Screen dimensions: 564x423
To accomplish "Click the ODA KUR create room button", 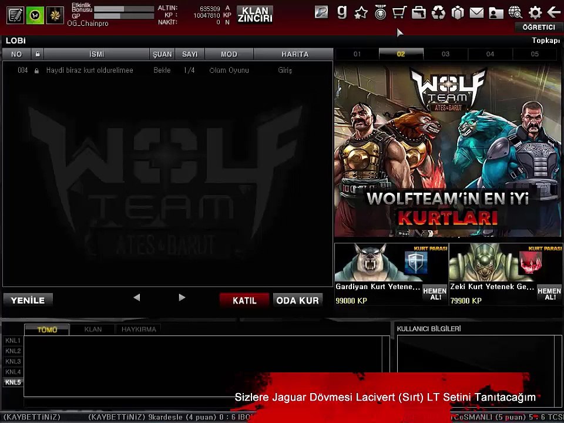I will (x=297, y=300).
